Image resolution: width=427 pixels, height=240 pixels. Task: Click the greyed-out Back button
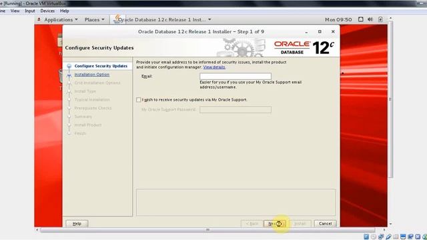(252, 223)
